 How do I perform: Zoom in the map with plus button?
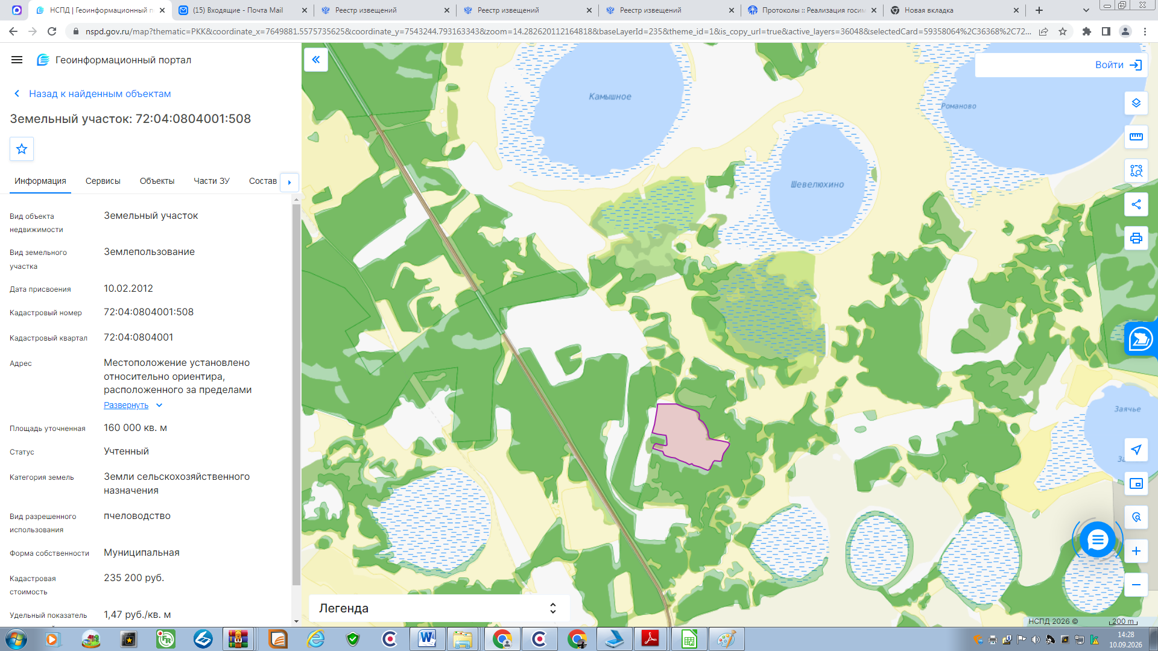1136,551
